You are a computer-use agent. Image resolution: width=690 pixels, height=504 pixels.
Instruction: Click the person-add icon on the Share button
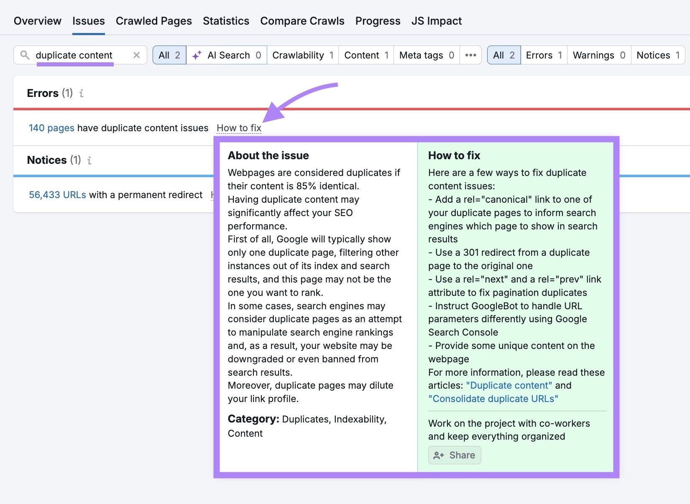[x=438, y=455]
